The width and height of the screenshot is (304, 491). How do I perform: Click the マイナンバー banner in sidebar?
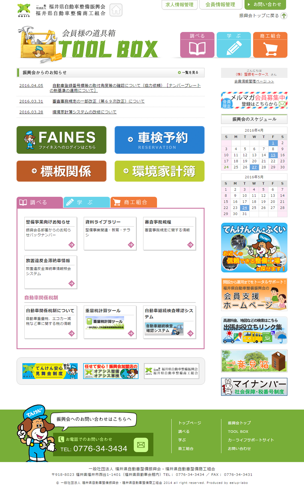point(254,387)
